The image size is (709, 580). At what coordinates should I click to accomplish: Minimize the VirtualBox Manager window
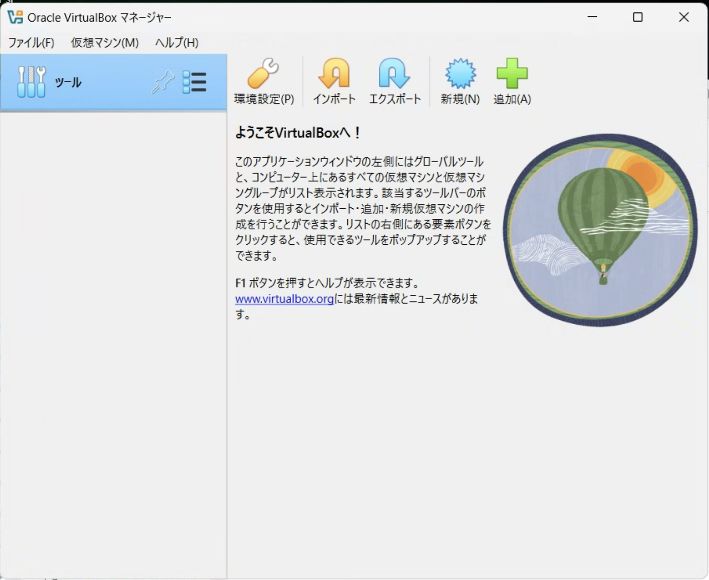[x=593, y=17]
